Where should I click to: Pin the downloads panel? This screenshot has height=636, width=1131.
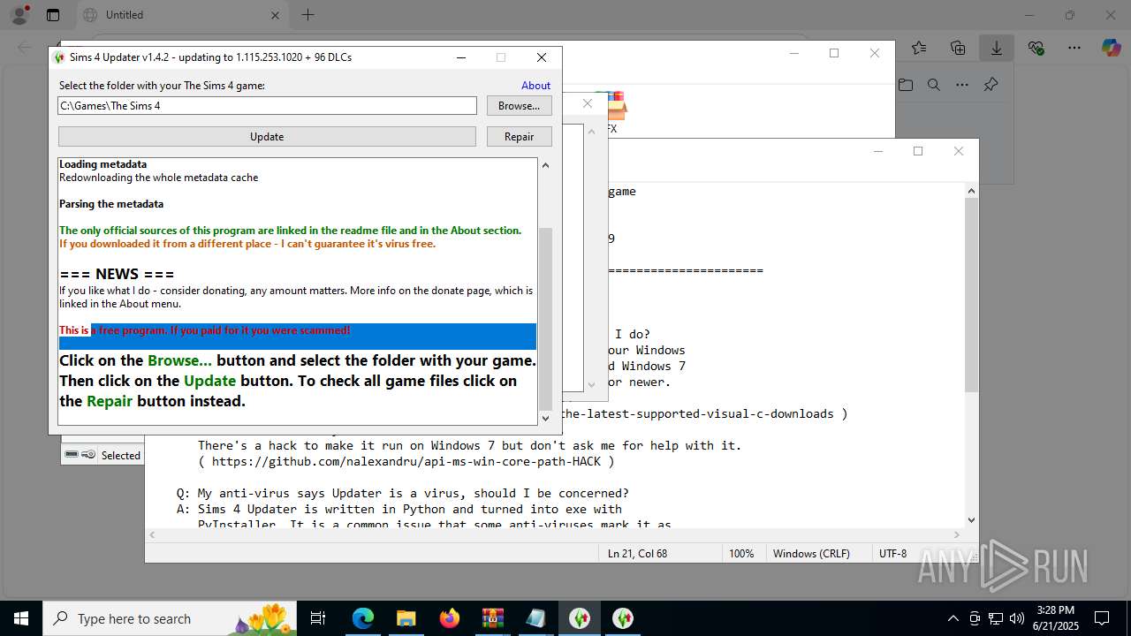pos(991,85)
